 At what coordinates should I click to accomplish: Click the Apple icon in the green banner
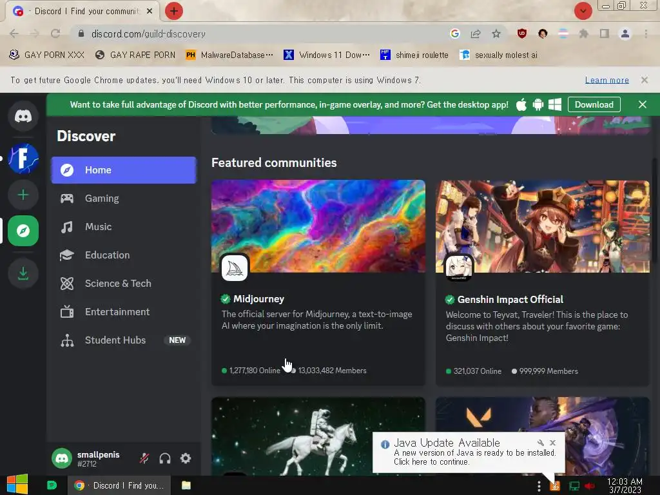click(x=521, y=105)
